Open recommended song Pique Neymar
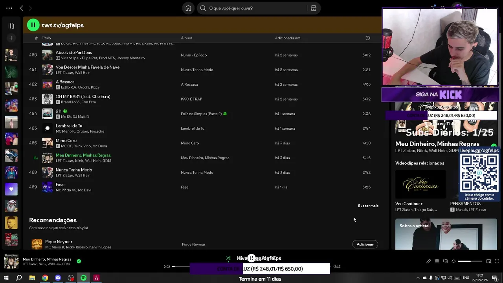This screenshot has height=283, width=503. 59,242
